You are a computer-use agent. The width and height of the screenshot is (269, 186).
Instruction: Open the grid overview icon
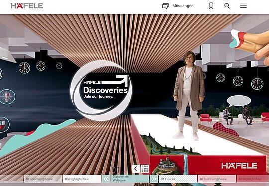[x=145, y=169]
